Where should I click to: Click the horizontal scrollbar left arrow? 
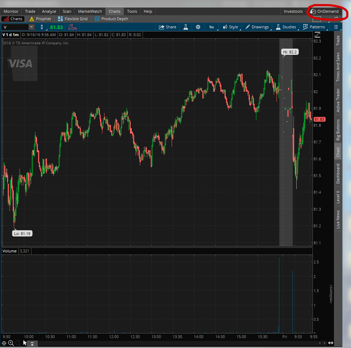pos(320,343)
